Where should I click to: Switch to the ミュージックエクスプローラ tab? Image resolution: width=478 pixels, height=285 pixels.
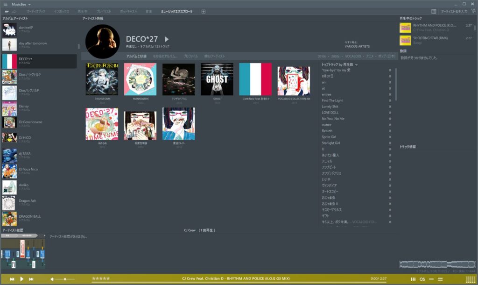coord(176,12)
